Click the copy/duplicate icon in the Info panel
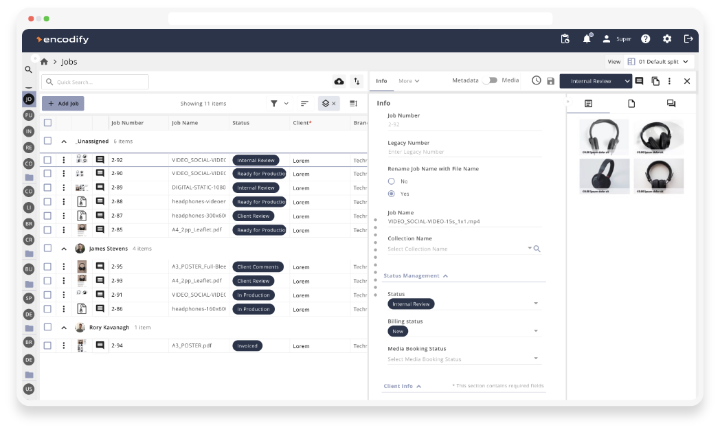 point(655,80)
